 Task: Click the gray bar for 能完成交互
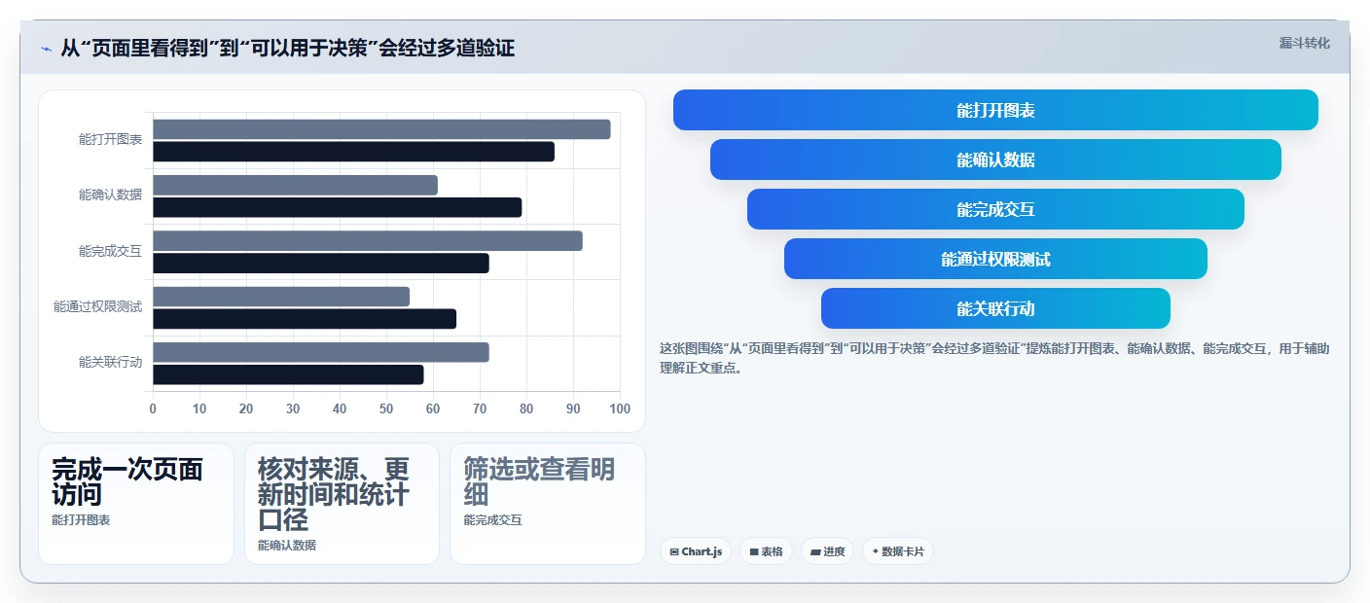click(x=368, y=241)
